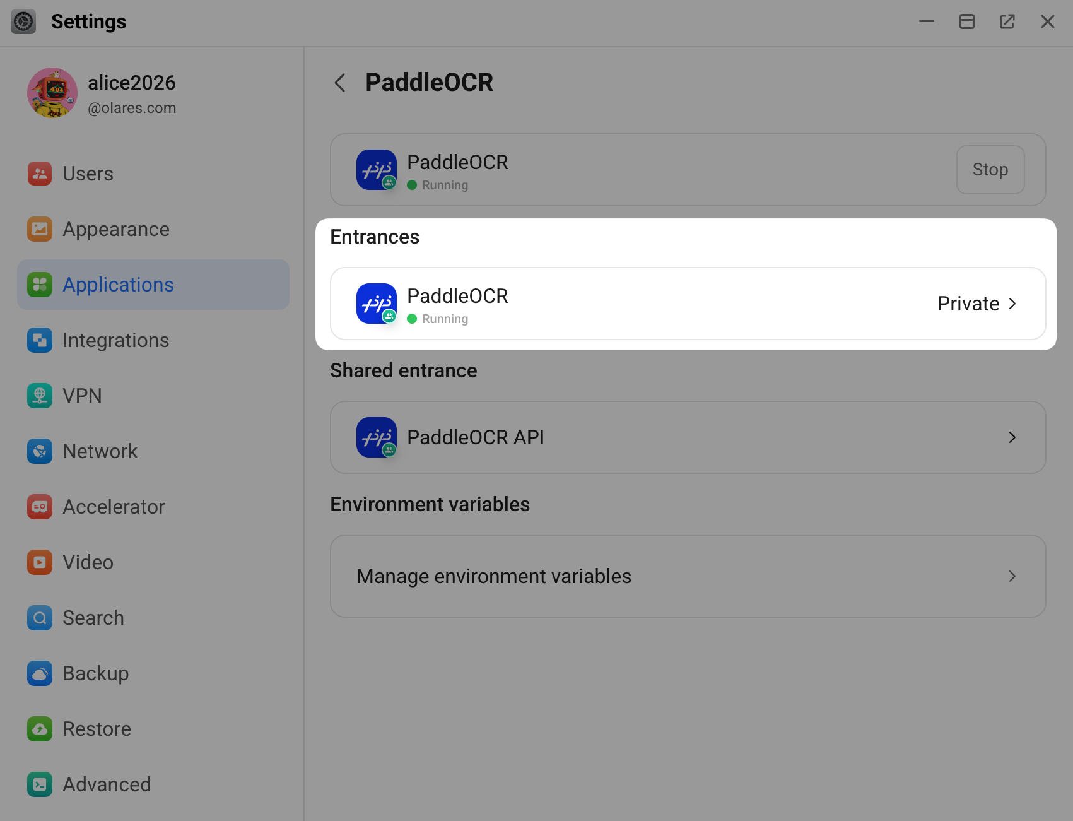Select the Backup cloud icon
This screenshot has height=821, width=1073.
coord(40,673)
